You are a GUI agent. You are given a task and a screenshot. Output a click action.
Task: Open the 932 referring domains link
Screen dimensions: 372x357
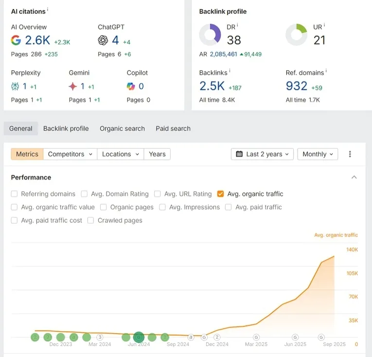pos(297,87)
